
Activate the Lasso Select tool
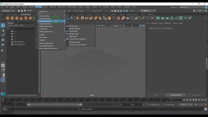(x=3, y=31)
